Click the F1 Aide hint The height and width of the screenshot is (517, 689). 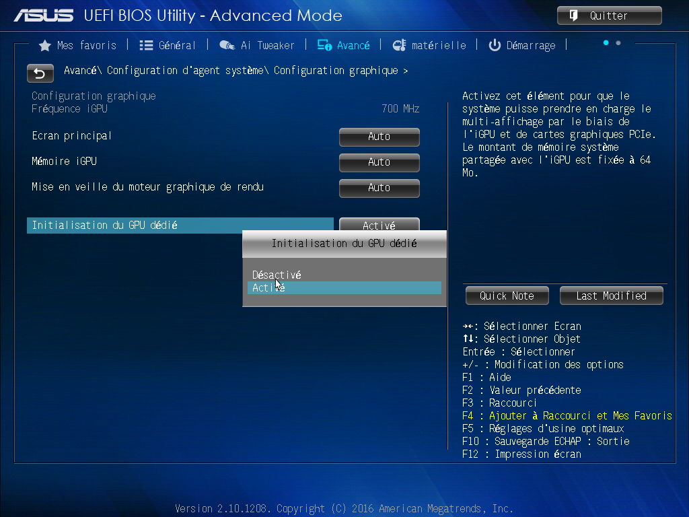[x=486, y=378]
